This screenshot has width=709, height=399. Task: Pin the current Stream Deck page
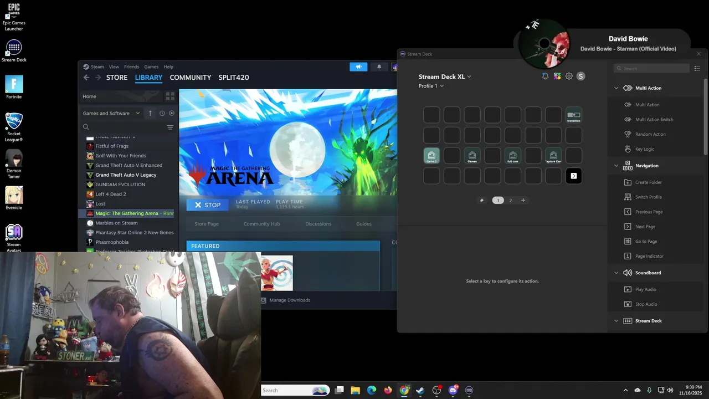tap(482, 201)
